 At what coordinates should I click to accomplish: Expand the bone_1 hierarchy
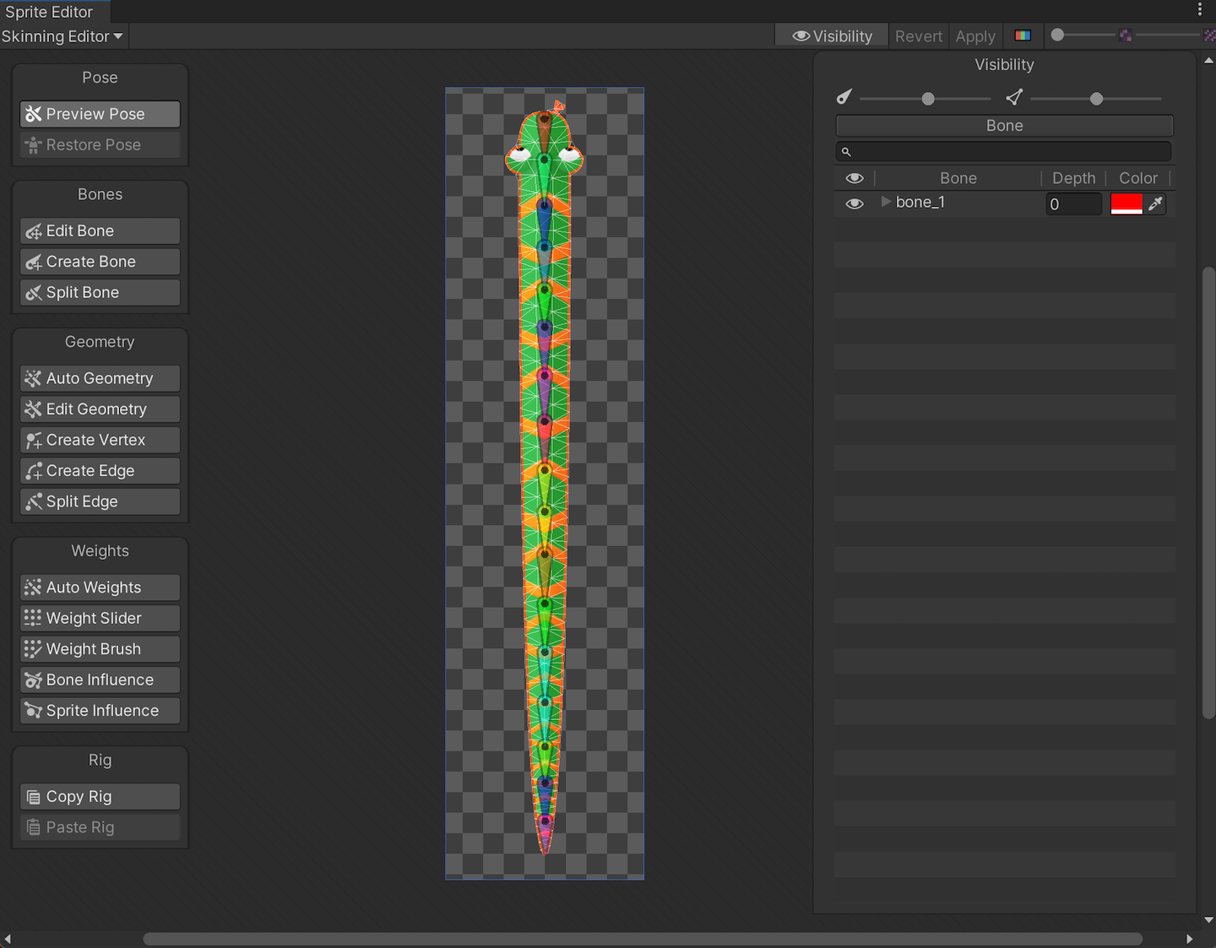pyautogui.click(x=886, y=202)
